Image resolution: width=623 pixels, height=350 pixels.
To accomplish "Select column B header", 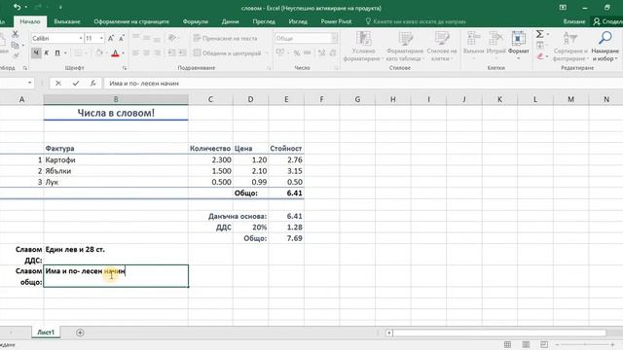I will coord(116,99).
